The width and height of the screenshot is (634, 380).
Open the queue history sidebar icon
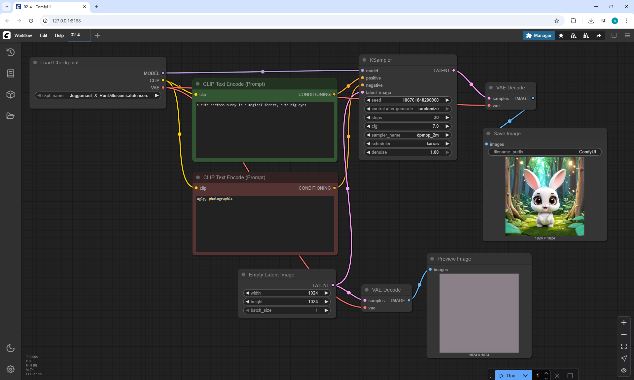click(11, 52)
